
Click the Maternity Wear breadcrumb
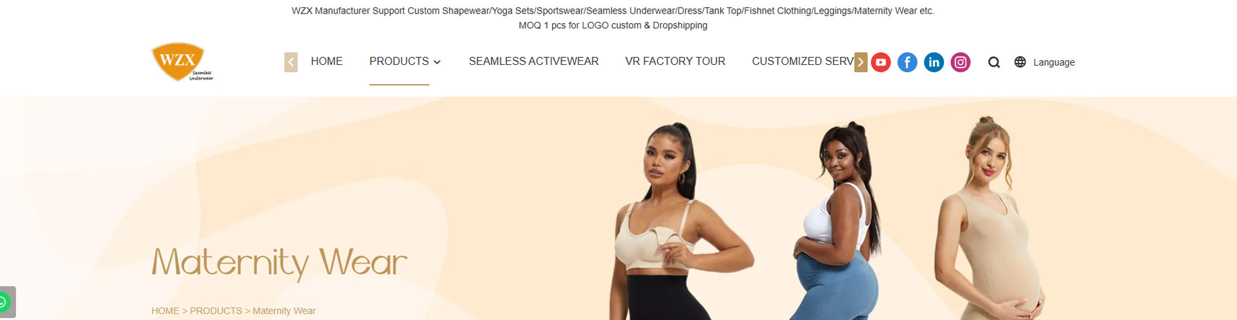click(284, 311)
